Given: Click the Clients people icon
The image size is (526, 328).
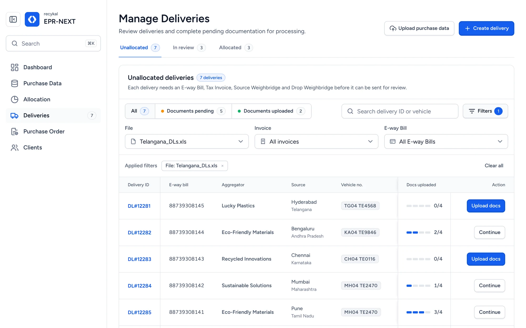Looking at the screenshot, I should pyautogui.click(x=14, y=147).
